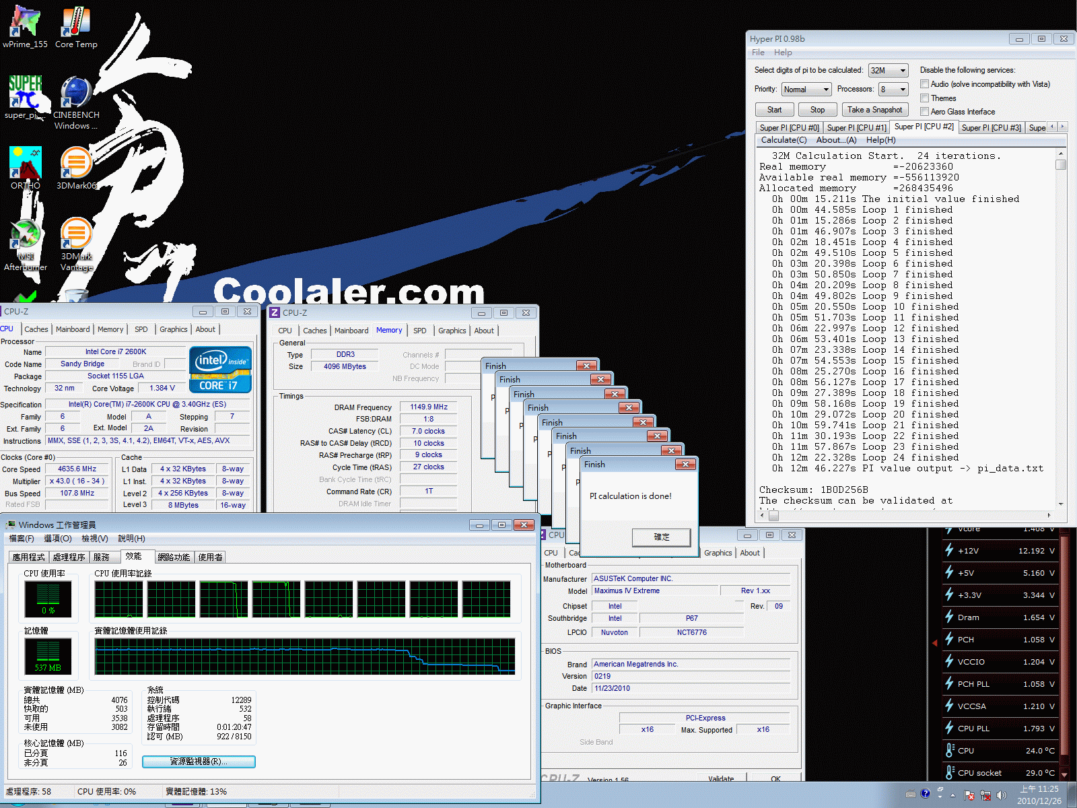Click the PCH PLL lightning bolt icon
The image size is (1077, 808).
click(x=949, y=683)
